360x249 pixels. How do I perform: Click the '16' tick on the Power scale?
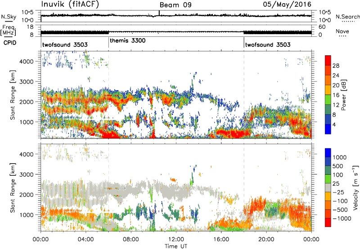(336, 95)
